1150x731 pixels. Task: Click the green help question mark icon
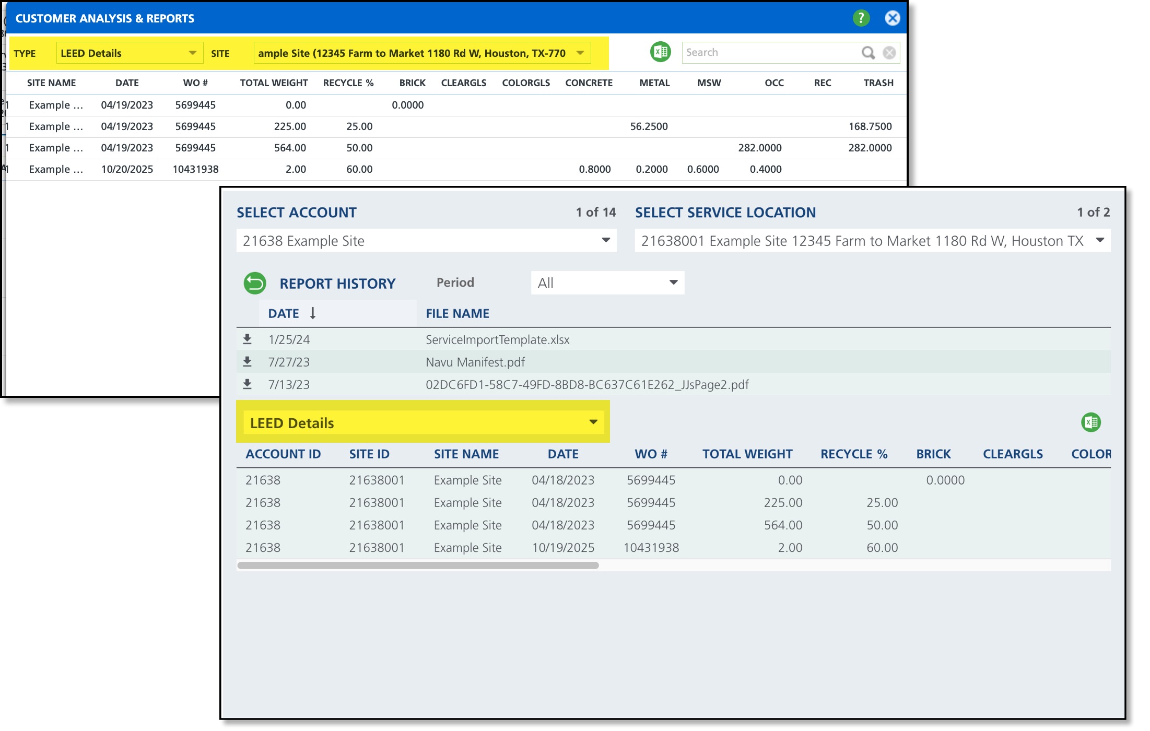(861, 18)
